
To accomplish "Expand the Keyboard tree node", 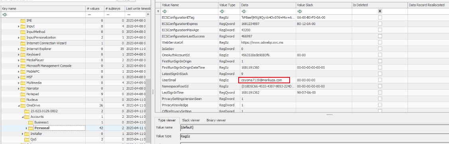I will pos(19,54).
